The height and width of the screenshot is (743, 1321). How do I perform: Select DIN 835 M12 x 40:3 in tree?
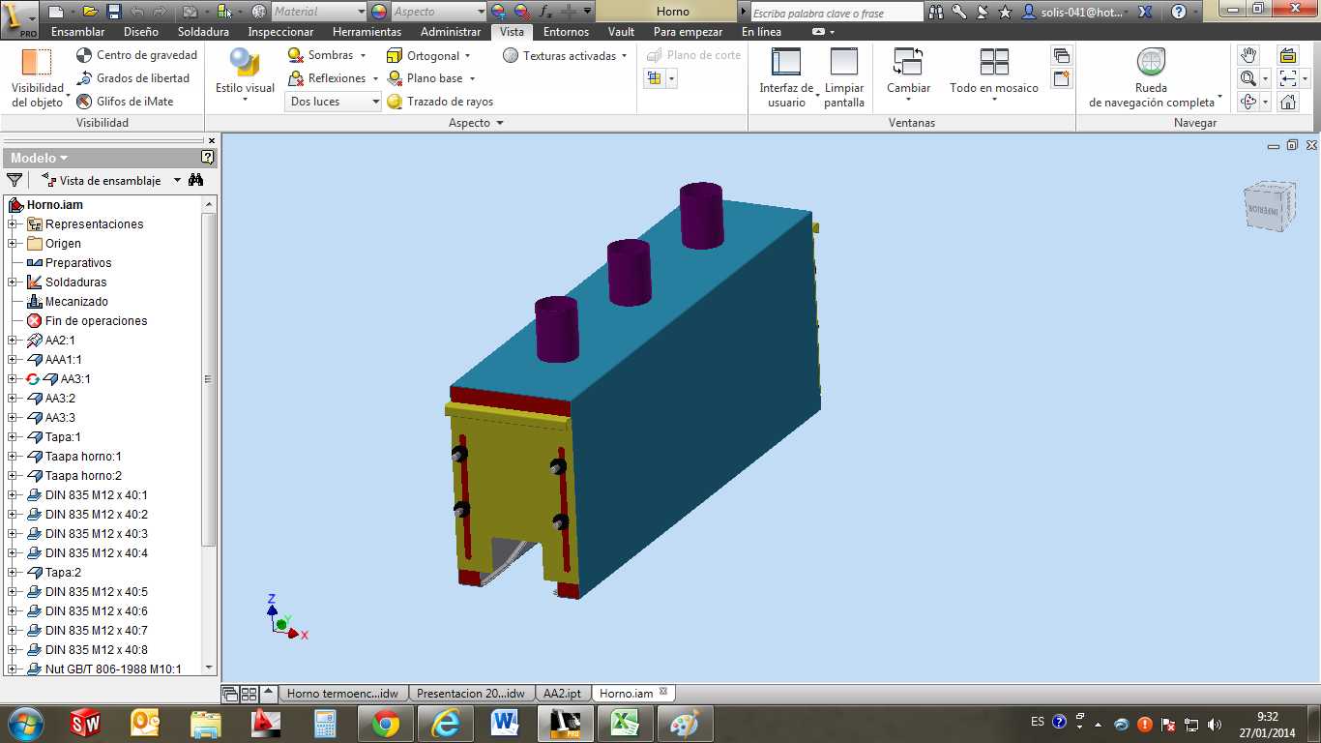pos(96,534)
